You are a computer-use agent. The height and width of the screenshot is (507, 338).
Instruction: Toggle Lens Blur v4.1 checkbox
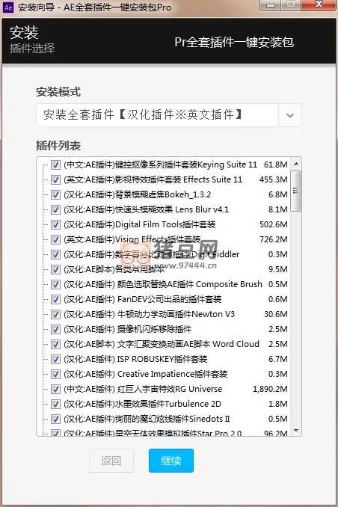coord(55,209)
